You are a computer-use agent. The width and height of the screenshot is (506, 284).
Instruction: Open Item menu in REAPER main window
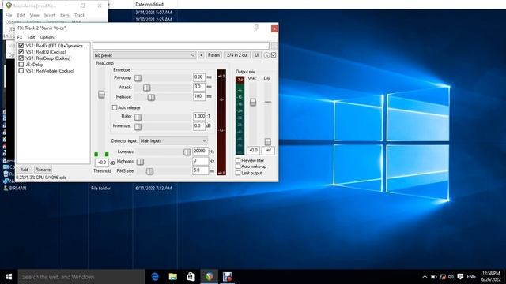(65, 15)
